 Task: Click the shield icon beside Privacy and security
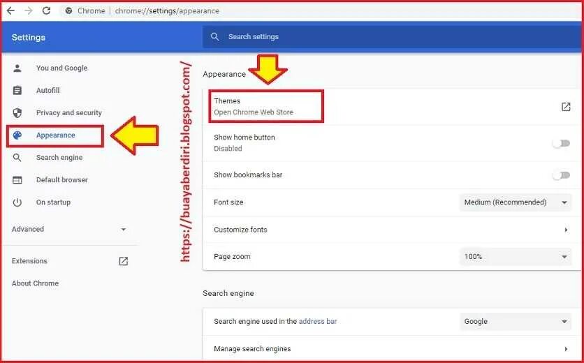pos(17,113)
